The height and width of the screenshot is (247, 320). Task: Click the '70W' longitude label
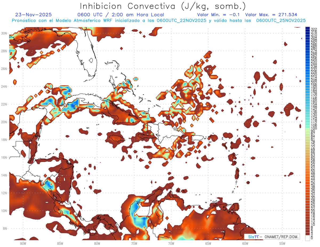pos(171,244)
